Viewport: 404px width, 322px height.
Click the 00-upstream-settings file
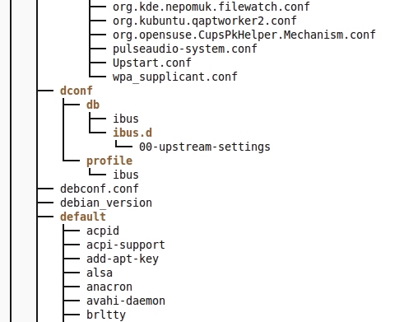(x=205, y=147)
